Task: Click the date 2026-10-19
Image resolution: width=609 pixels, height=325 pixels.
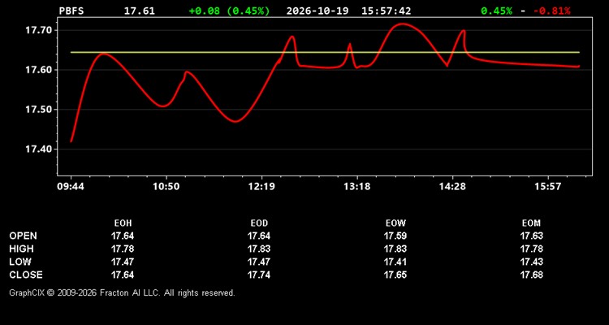Action: (318, 11)
